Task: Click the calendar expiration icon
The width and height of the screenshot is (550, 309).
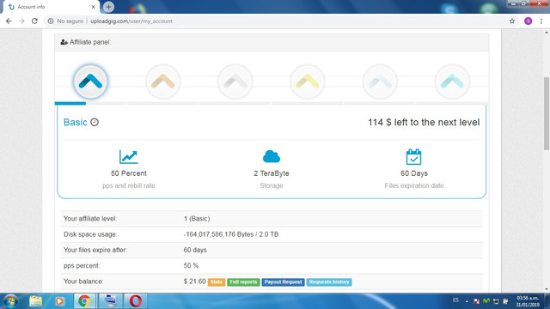Action: pos(414,156)
